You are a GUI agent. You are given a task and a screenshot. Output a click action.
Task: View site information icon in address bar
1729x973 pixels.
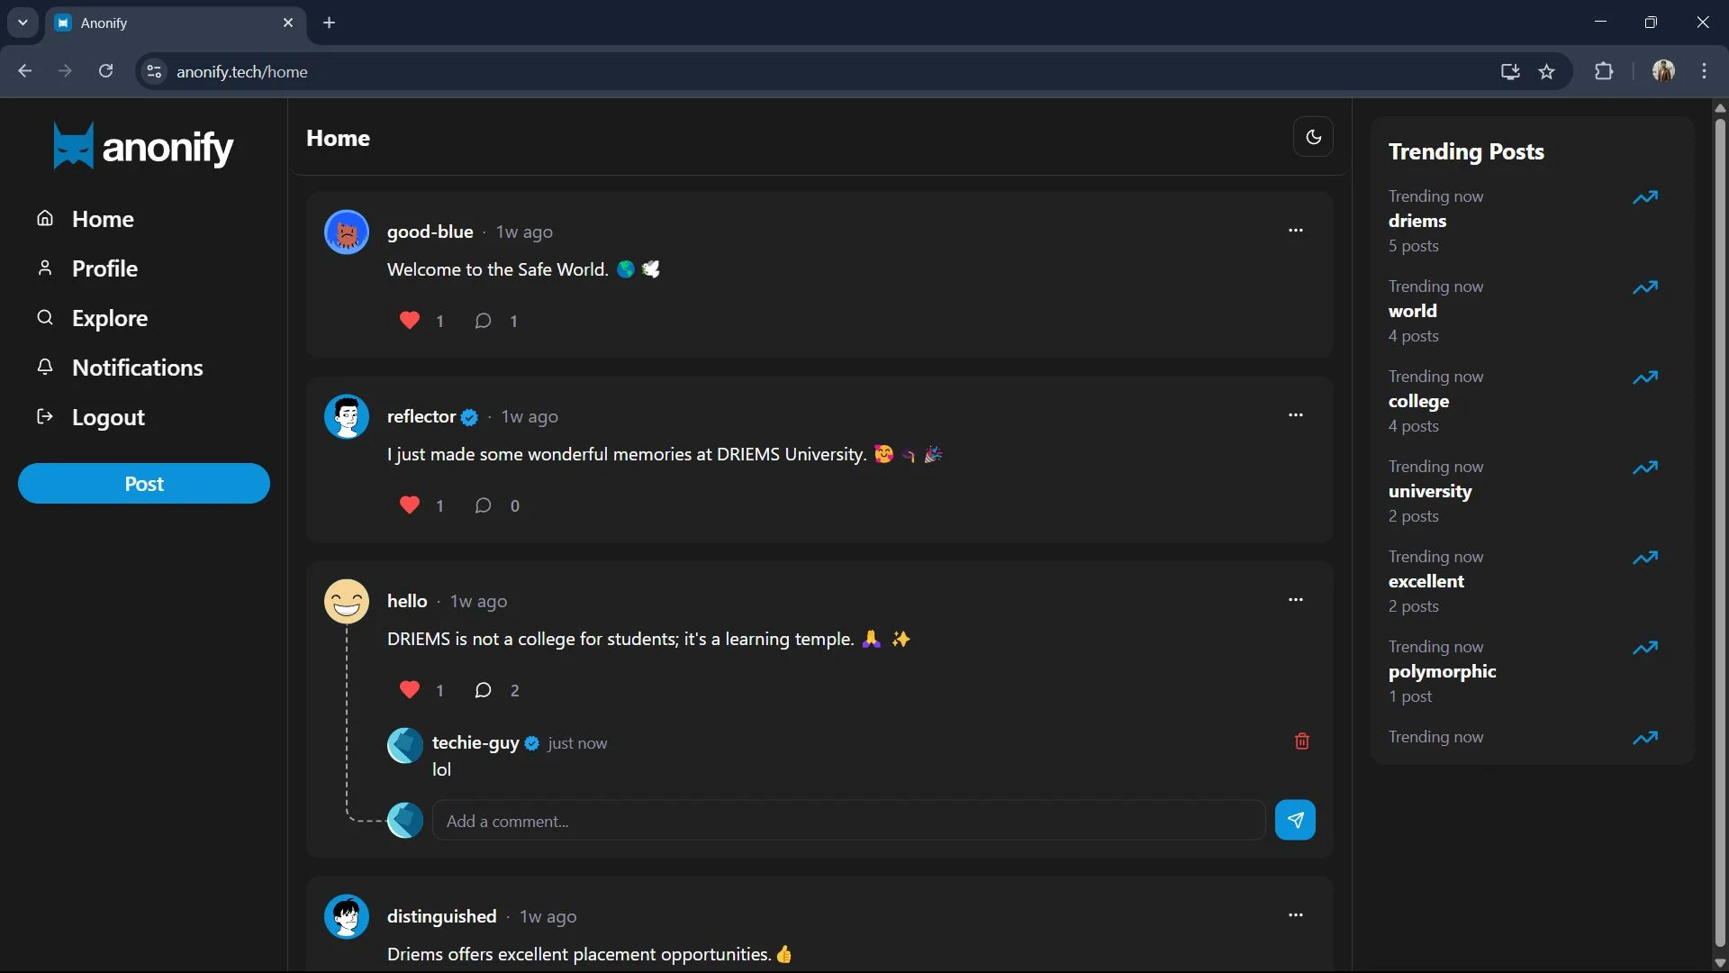154,71
